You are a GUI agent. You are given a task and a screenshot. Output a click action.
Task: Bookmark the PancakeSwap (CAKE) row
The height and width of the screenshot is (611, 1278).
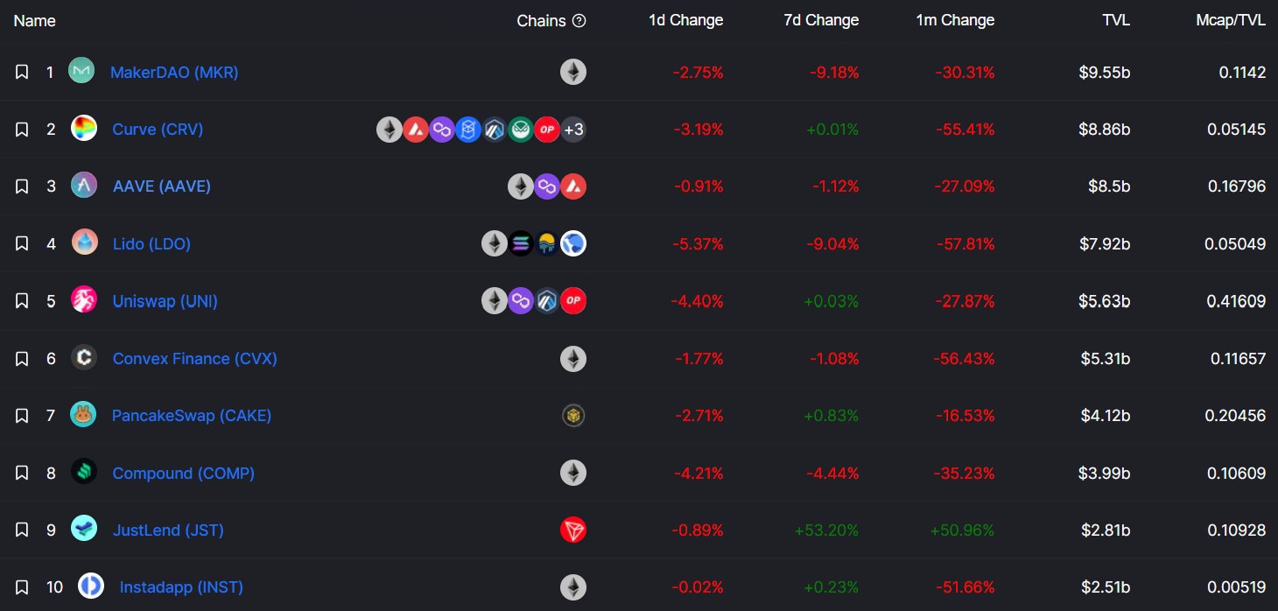coord(22,416)
